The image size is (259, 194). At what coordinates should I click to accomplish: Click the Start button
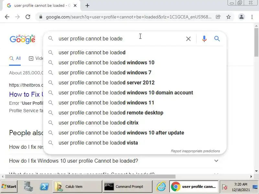point(9,187)
